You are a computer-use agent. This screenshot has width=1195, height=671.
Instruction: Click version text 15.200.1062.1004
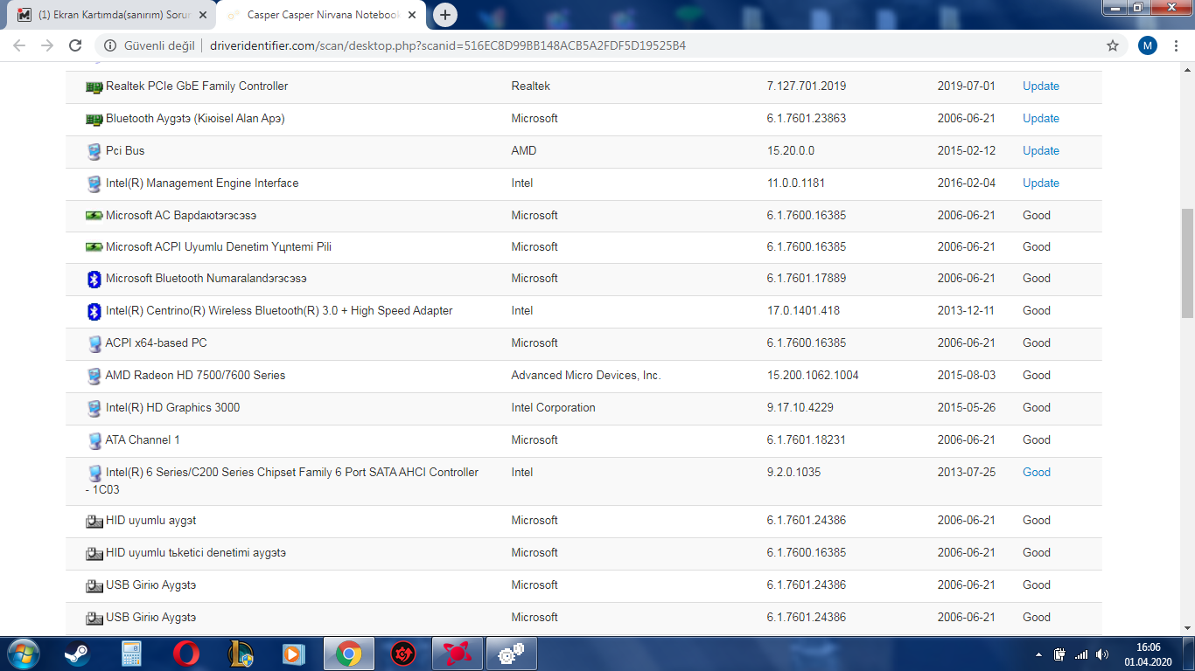[x=813, y=376]
